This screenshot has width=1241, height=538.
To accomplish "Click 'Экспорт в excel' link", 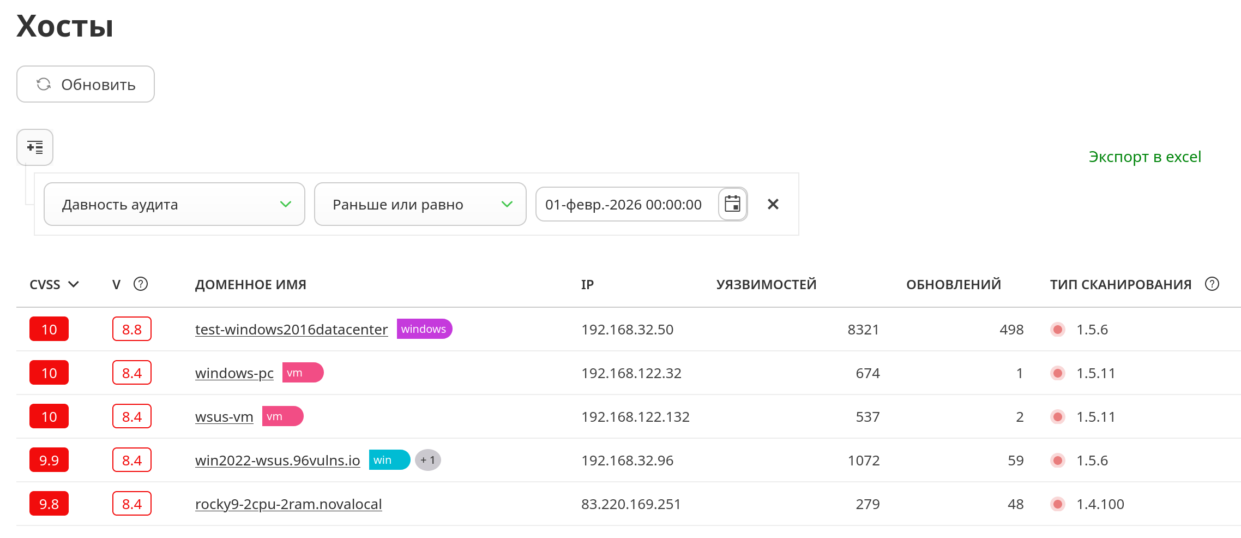I will pyautogui.click(x=1144, y=157).
